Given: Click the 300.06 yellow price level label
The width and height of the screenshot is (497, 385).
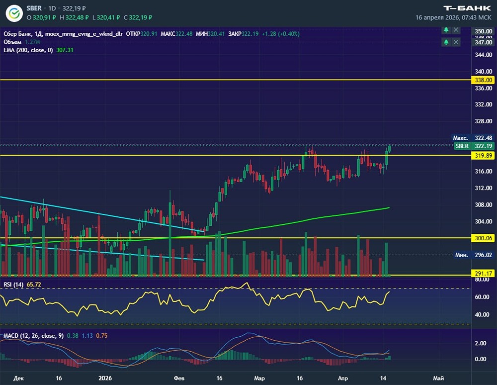Looking at the screenshot, I should click(x=483, y=238).
